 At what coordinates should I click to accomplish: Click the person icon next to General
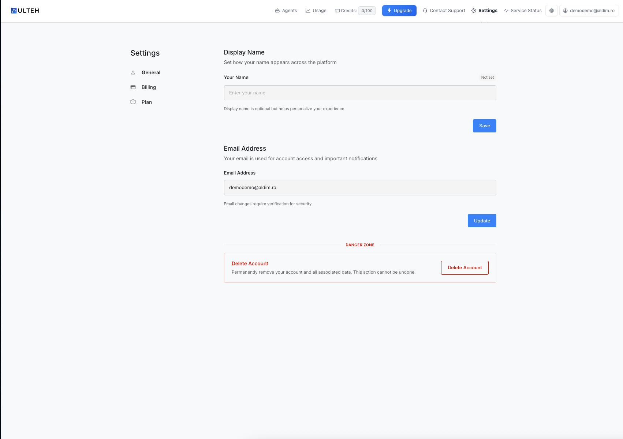133,72
